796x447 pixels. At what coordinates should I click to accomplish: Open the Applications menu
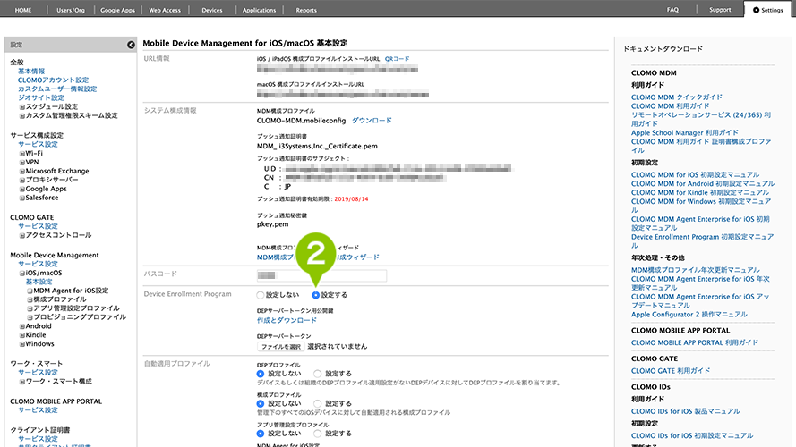pyautogui.click(x=259, y=10)
